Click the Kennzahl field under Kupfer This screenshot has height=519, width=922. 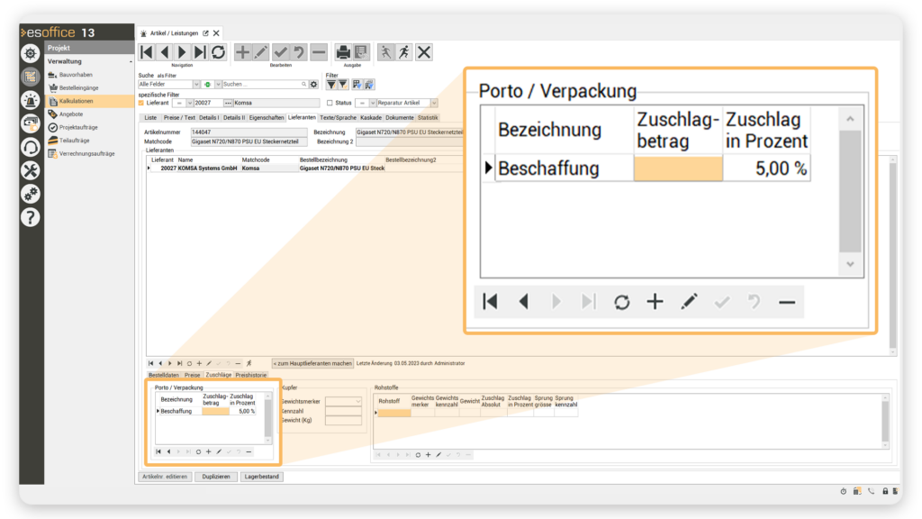[343, 411]
